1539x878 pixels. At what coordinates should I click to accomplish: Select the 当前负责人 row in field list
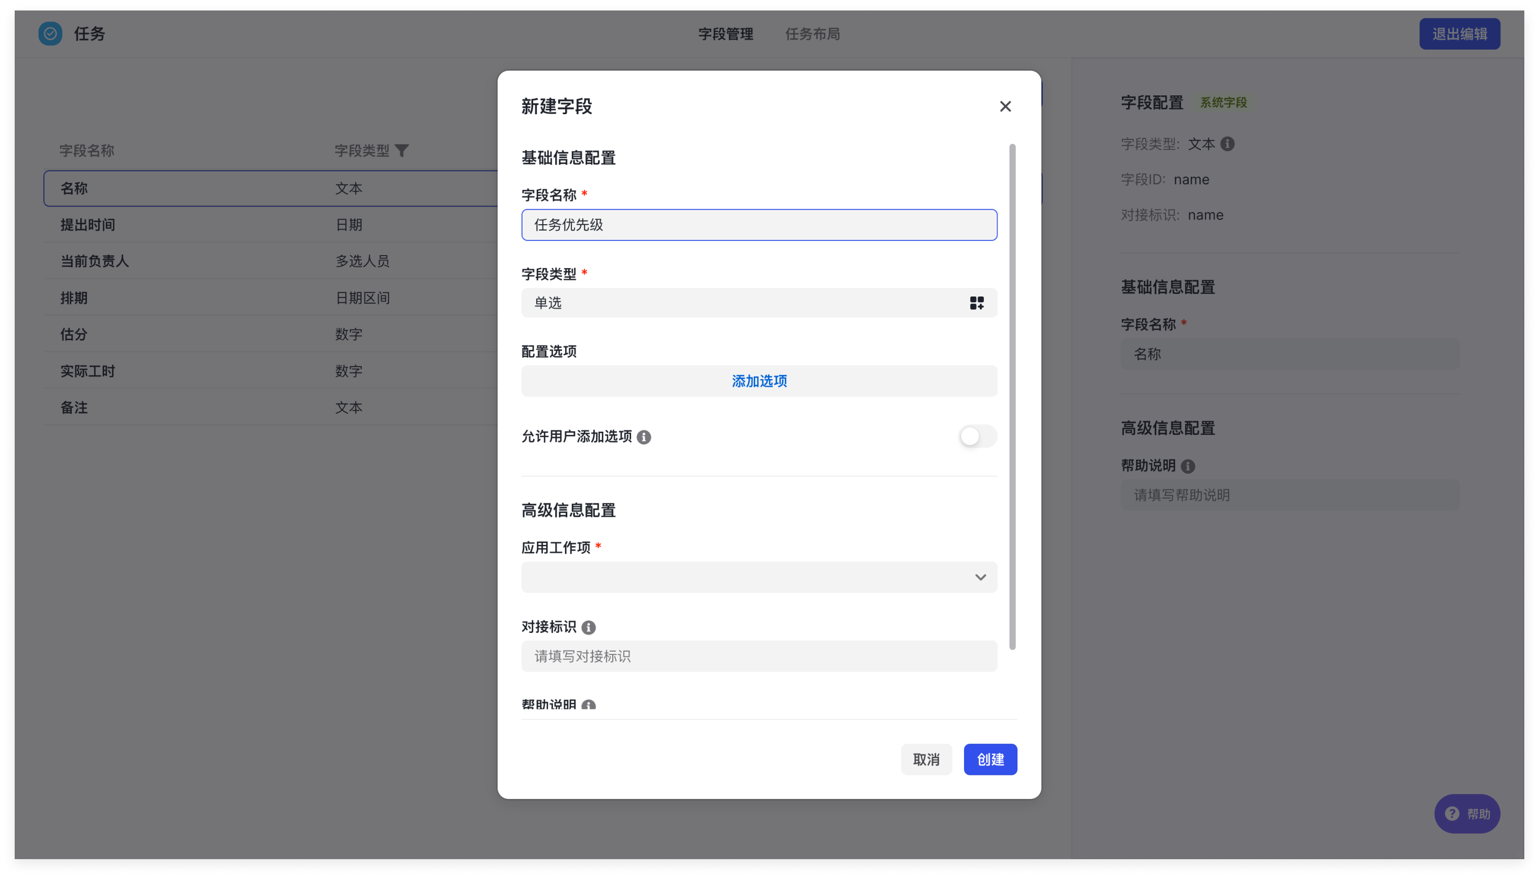(270, 261)
